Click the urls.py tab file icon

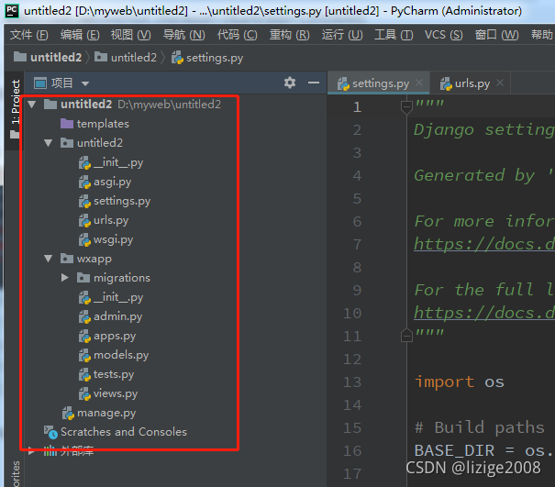coord(446,83)
